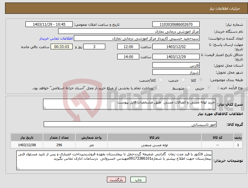Click the requester field سیدحمید حسینی
248x188 pixels.
tap(137, 38)
